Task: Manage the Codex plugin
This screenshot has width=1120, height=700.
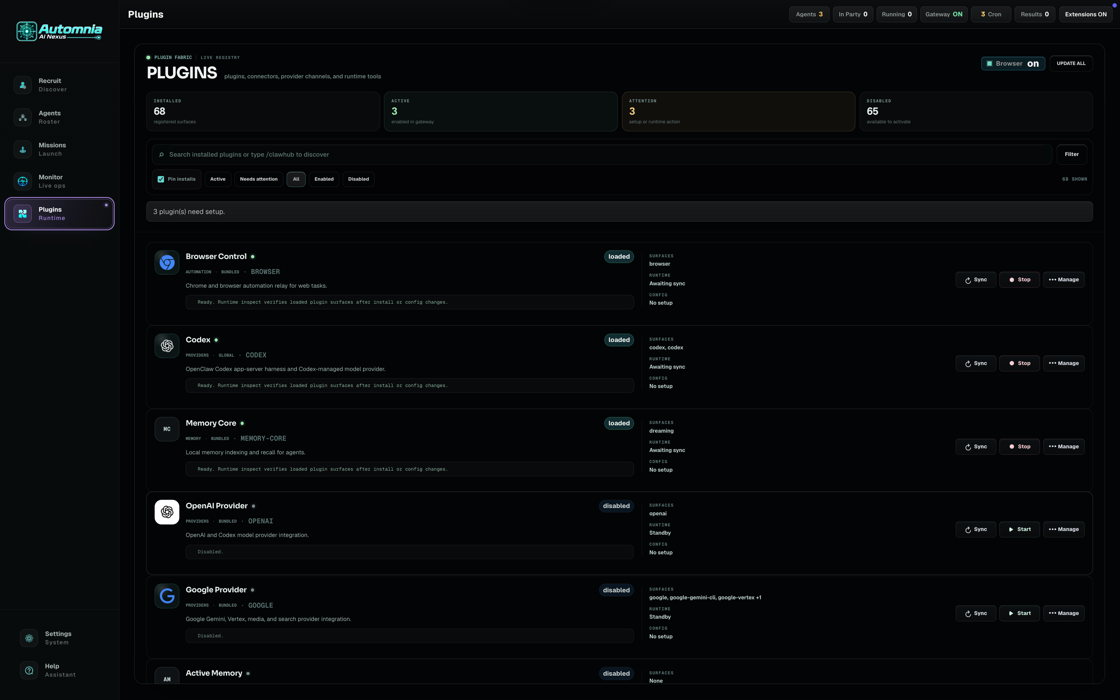Action: tap(1064, 363)
